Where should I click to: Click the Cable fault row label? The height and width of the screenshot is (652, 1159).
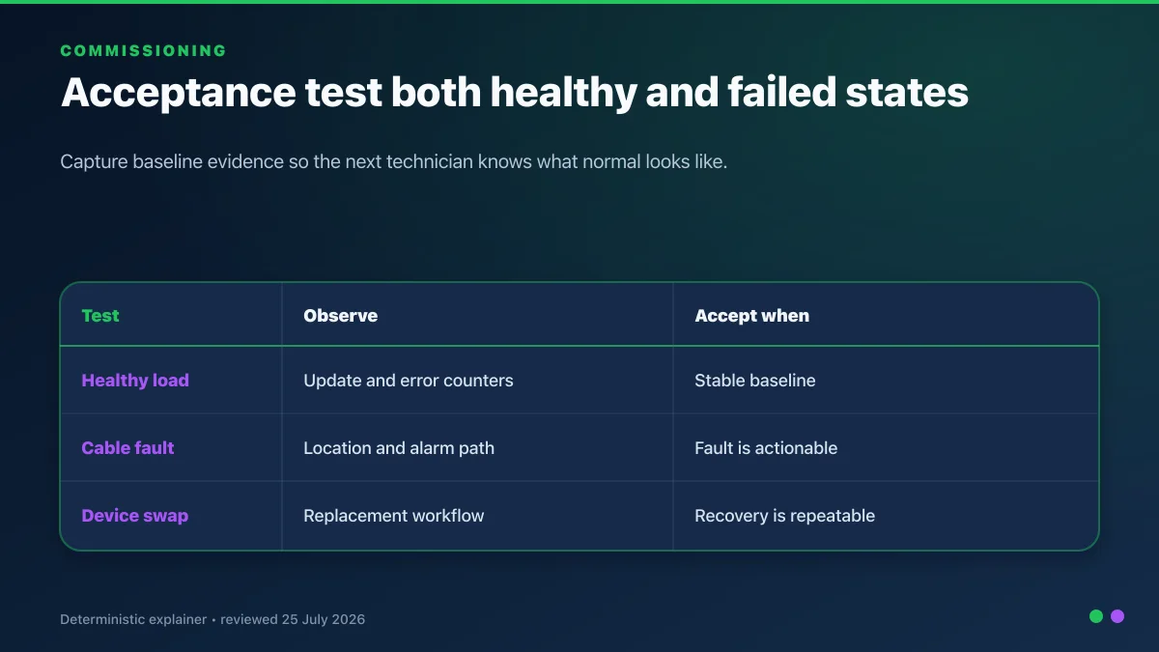(x=127, y=448)
